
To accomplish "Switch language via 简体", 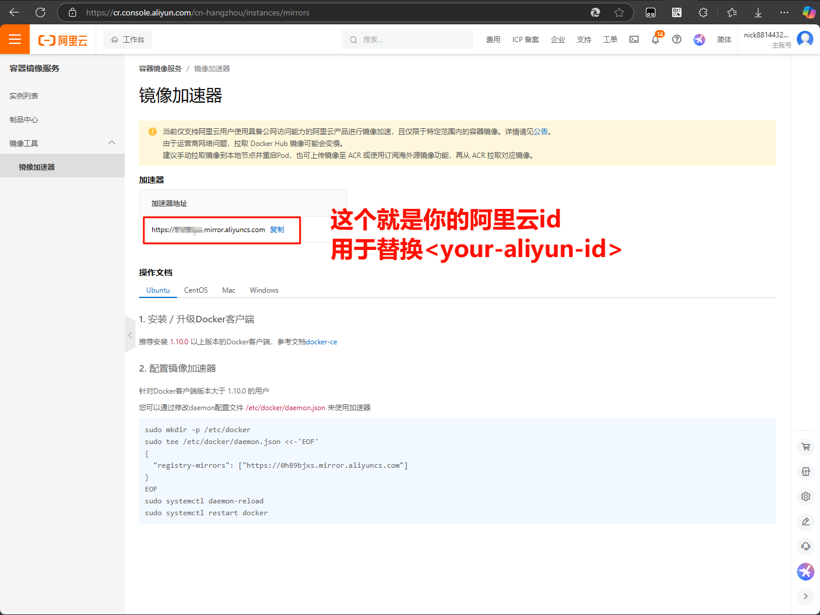I will pos(724,40).
